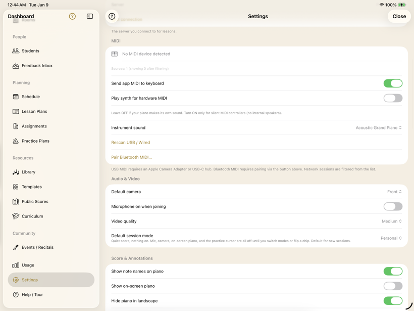Go to Feedback Inbox
Image resolution: width=414 pixels, height=311 pixels.
pyautogui.click(x=37, y=66)
